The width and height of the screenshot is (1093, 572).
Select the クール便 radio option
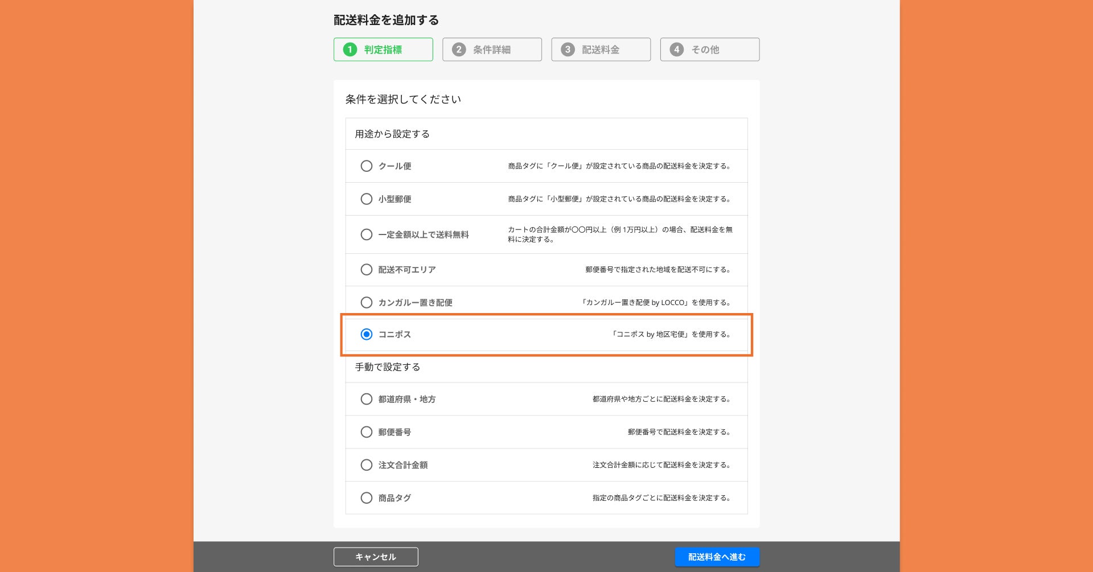pos(367,166)
